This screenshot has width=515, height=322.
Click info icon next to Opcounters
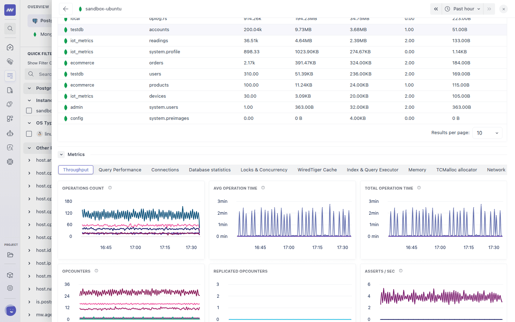96,271
